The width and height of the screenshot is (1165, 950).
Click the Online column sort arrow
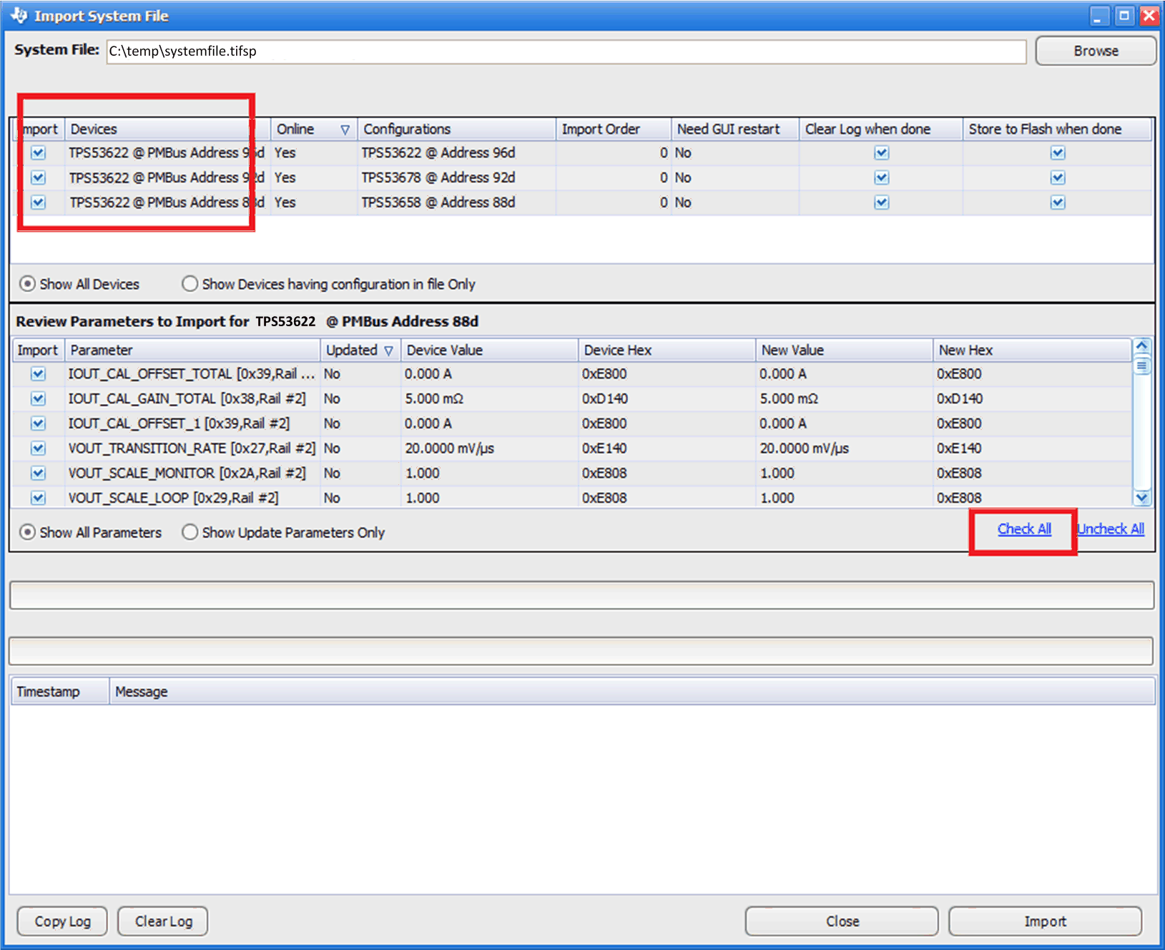[345, 129]
